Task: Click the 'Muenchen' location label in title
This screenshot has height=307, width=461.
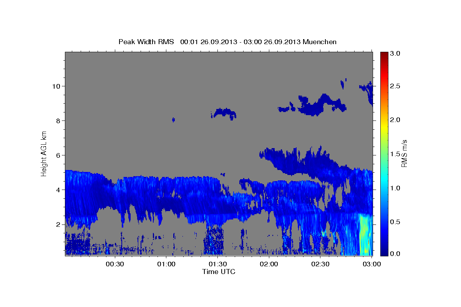Action: point(320,41)
